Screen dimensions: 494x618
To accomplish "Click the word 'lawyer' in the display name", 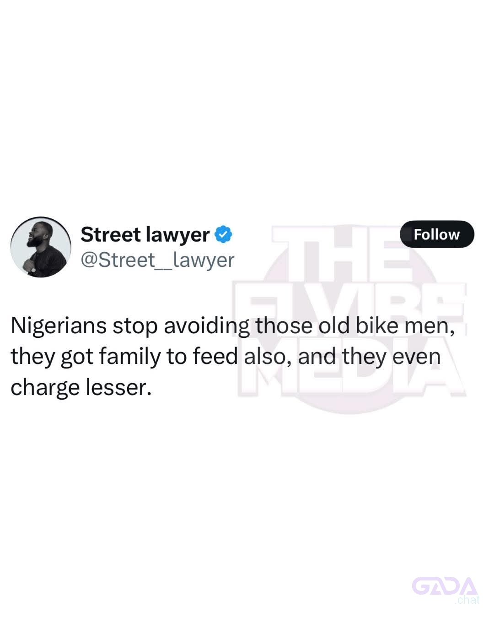I will click(x=177, y=235).
